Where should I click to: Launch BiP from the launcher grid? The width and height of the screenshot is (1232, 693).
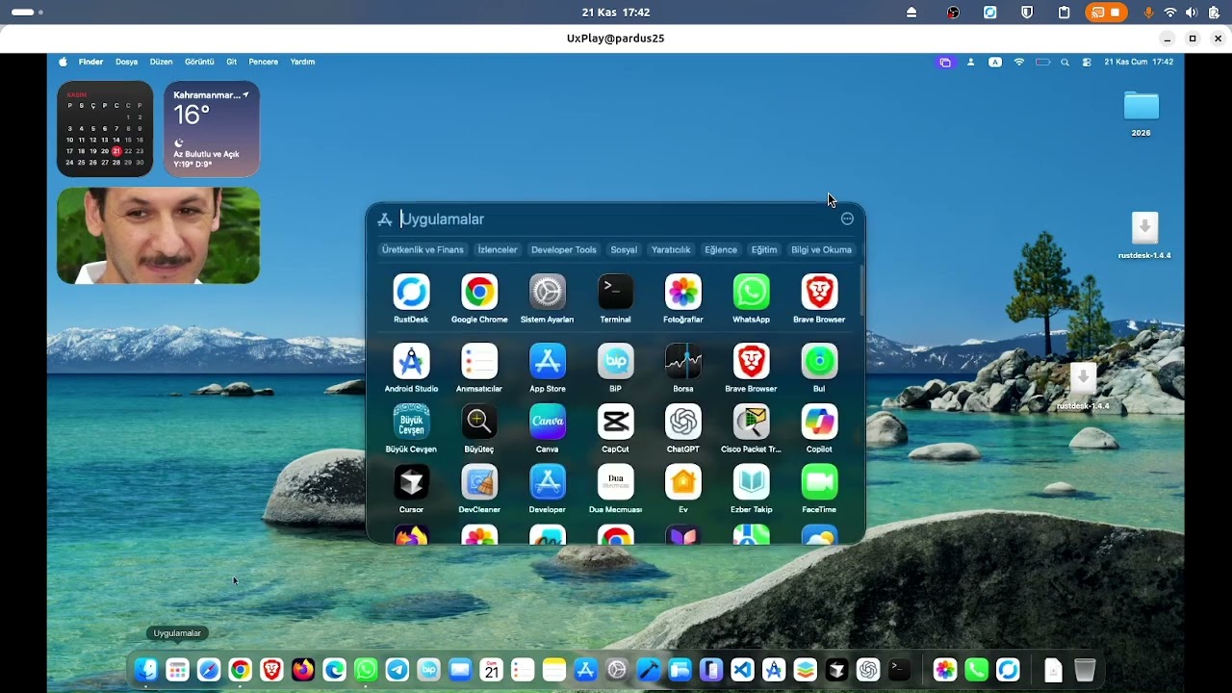tap(615, 361)
